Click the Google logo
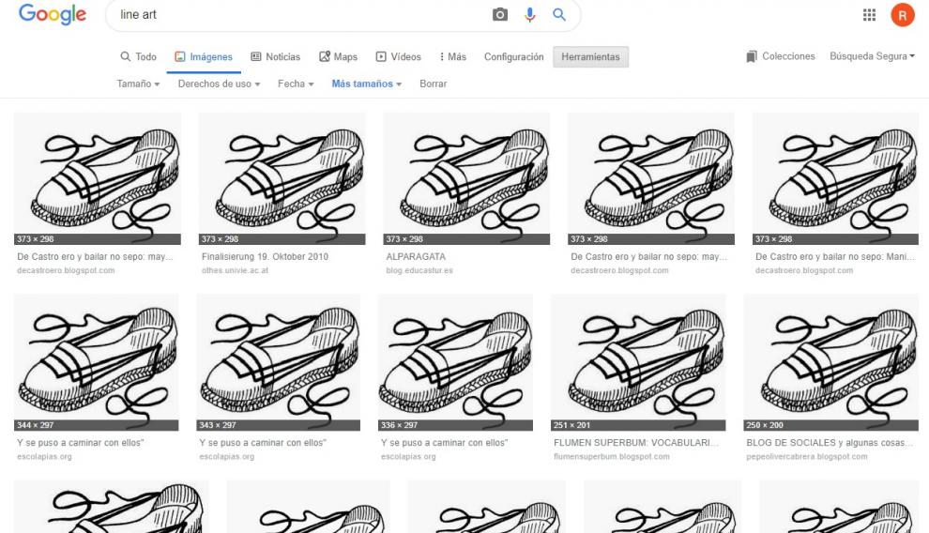Screen dimensions: 929x533 click(x=53, y=14)
